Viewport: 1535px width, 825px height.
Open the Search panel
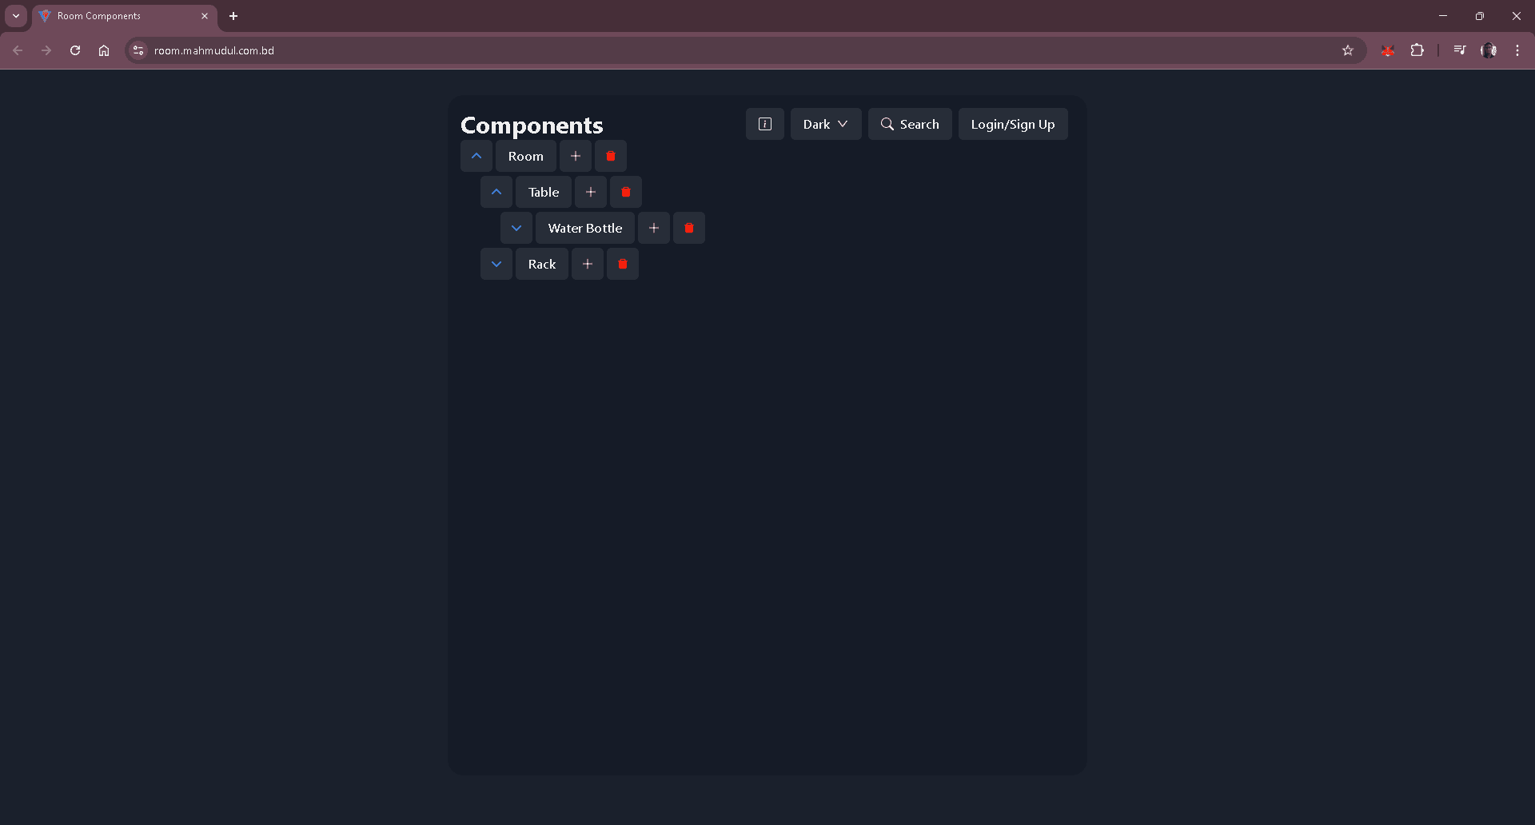[x=909, y=124]
